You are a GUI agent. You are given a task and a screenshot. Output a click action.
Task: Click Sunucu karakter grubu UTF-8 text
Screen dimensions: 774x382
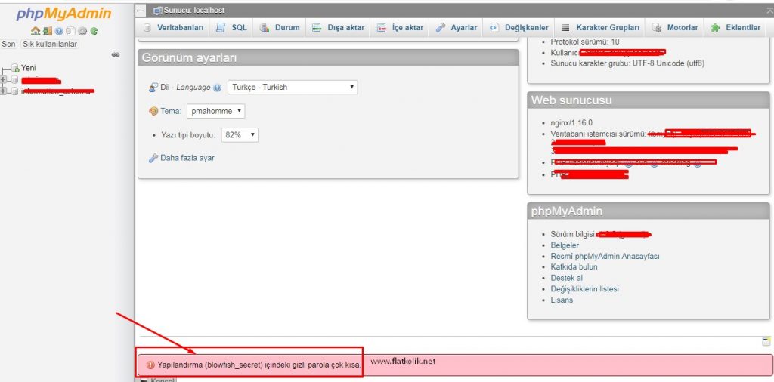pos(627,63)
